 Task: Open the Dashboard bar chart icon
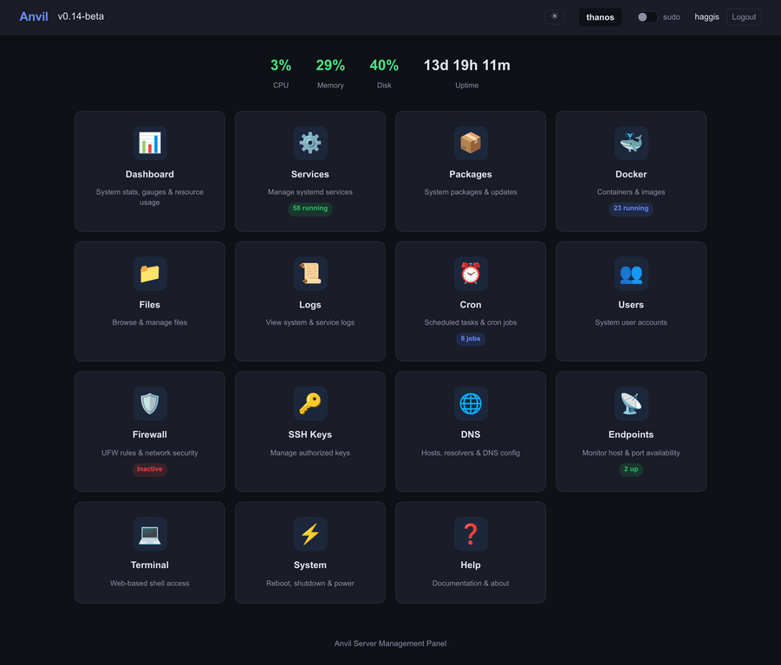pos(149,143)
